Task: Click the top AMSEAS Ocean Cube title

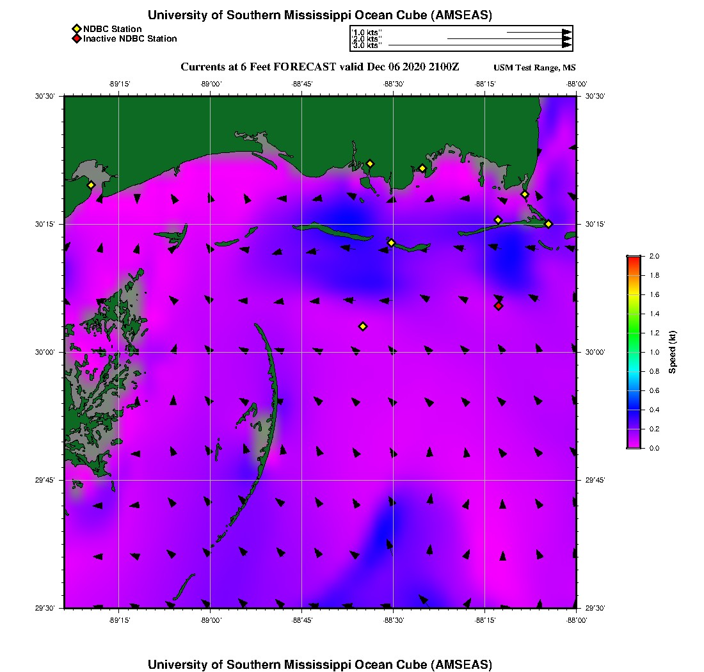Action: tap(320, 15)
